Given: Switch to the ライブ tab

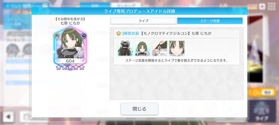Looking at the screenshot, I should [x=143, y=21].
